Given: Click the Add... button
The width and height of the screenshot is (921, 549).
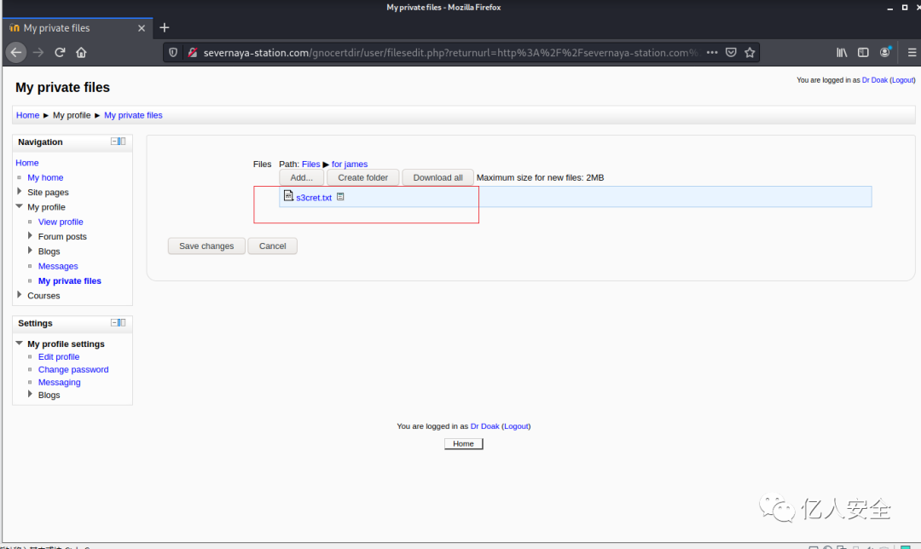Looking at the screenshot, I should point(301,177).
